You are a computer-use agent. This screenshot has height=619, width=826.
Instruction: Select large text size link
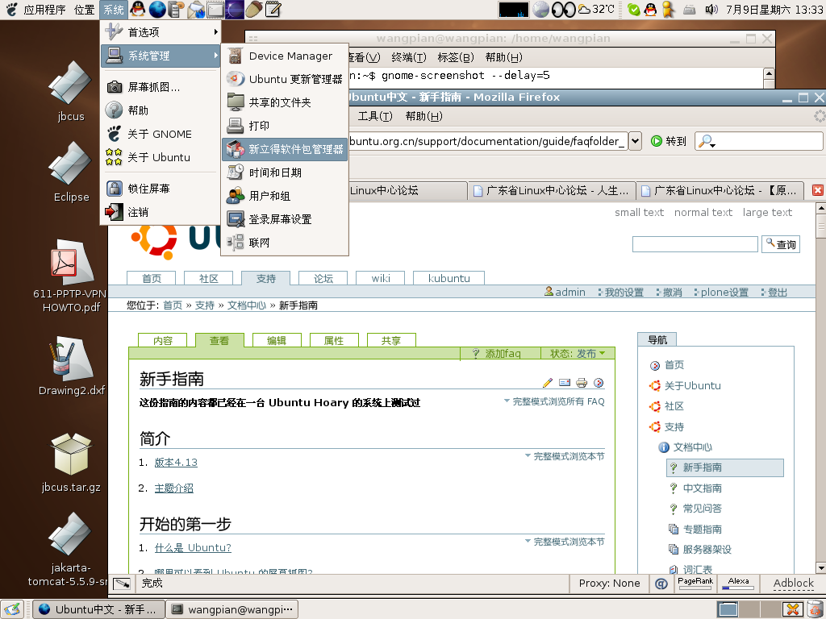pos(767,212)
